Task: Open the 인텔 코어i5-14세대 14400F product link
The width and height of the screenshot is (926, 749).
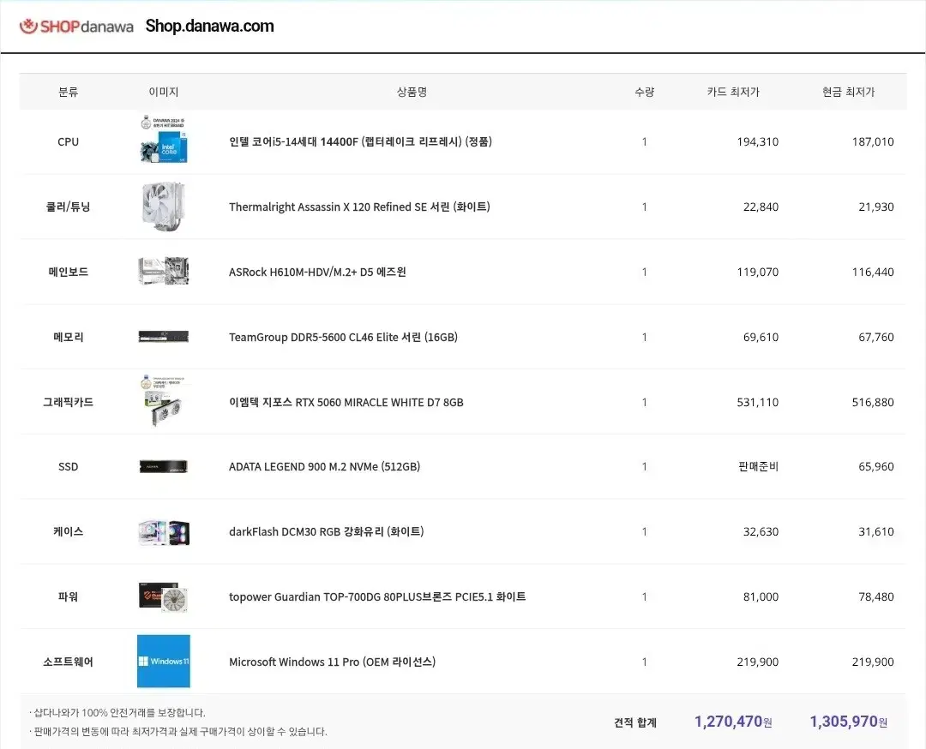Action: pos(360,141)
